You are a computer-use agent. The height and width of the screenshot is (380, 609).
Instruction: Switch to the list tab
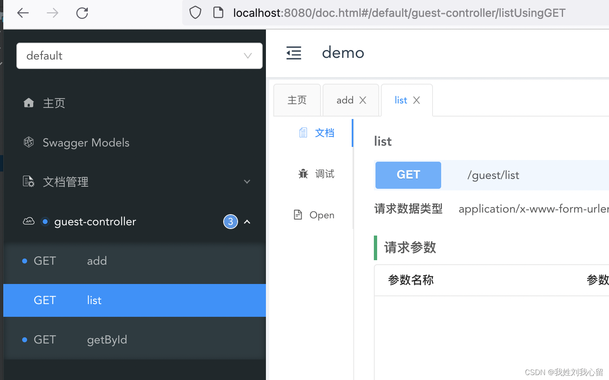[x=401, y=100]
